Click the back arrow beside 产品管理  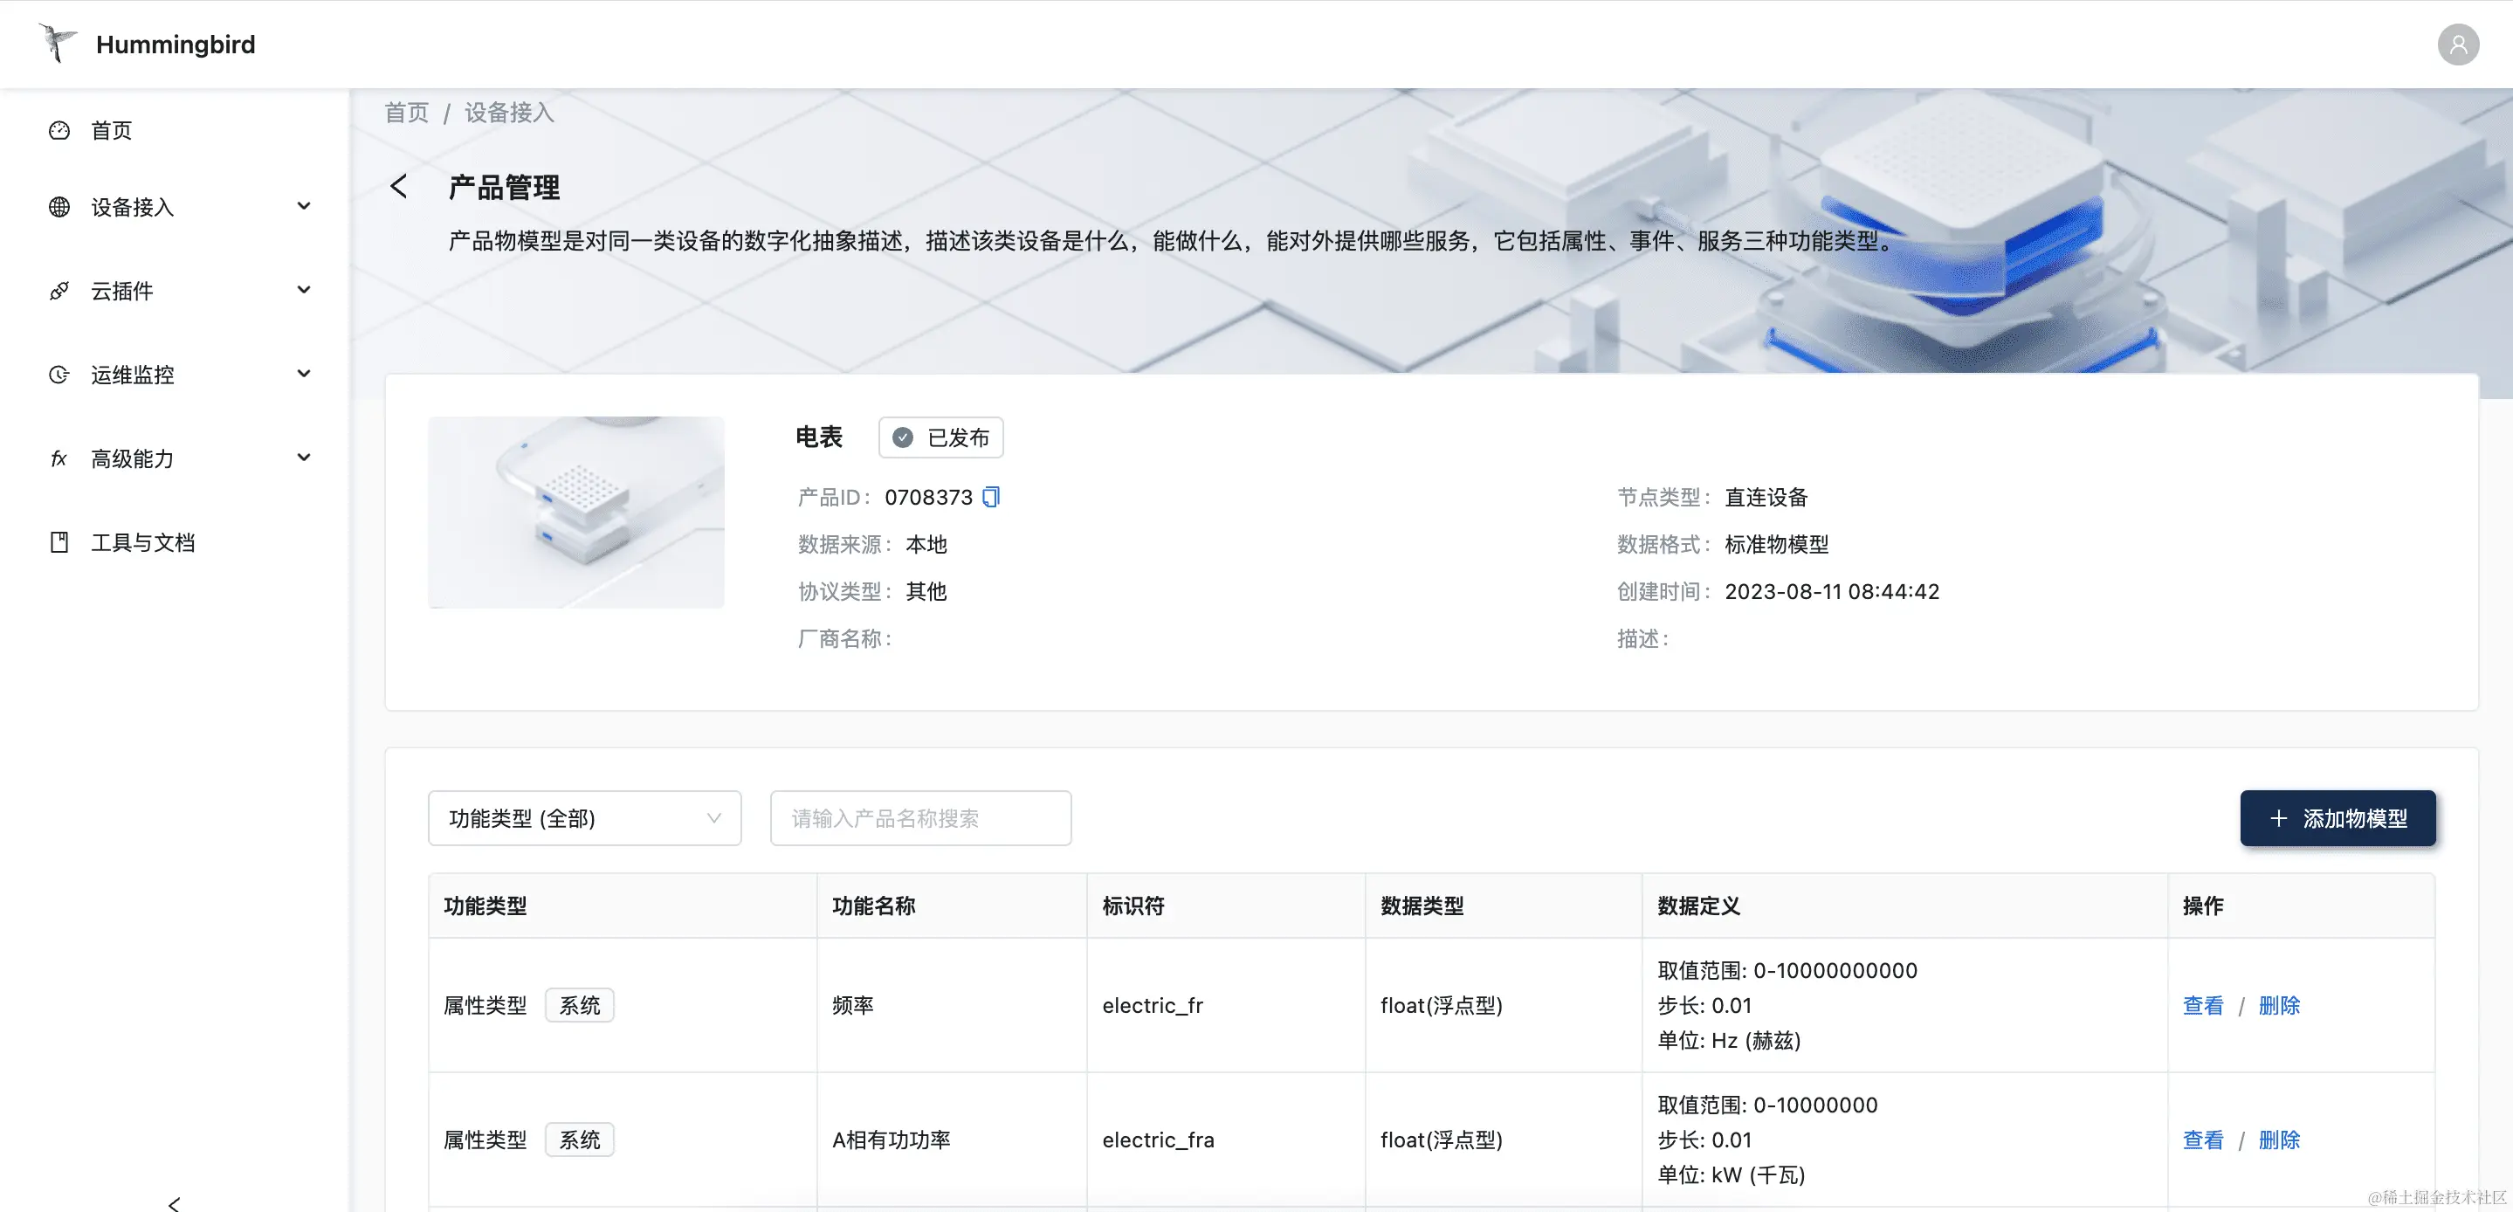tap(399, 186)
